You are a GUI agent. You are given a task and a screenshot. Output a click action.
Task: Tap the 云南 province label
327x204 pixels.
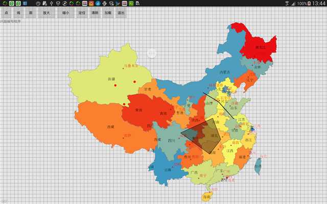tap(168, 170)
